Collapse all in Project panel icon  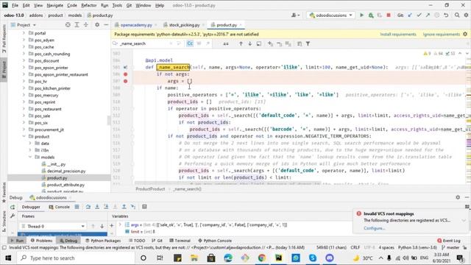click(x=86, y=25)
